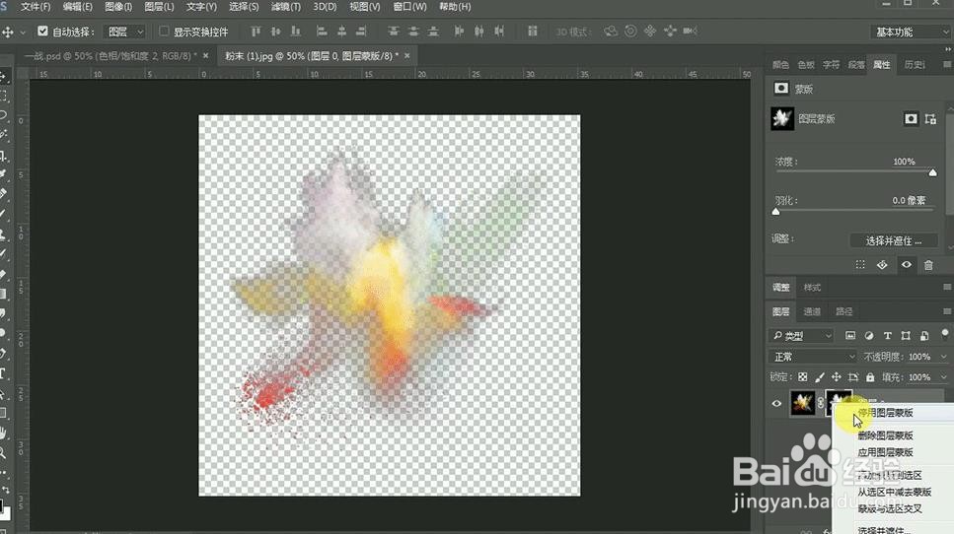Screen dimensions: 954x534
Task: Select the Crop tool
Action: 4,155
